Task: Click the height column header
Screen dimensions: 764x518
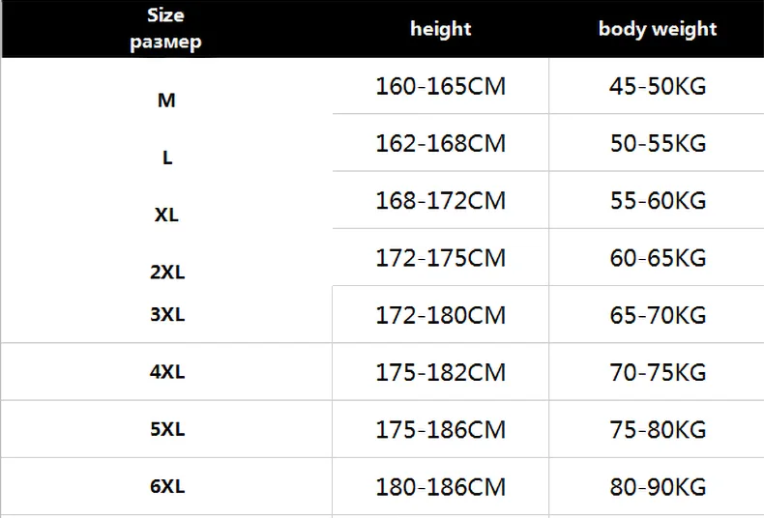Action: coord(440,29)
